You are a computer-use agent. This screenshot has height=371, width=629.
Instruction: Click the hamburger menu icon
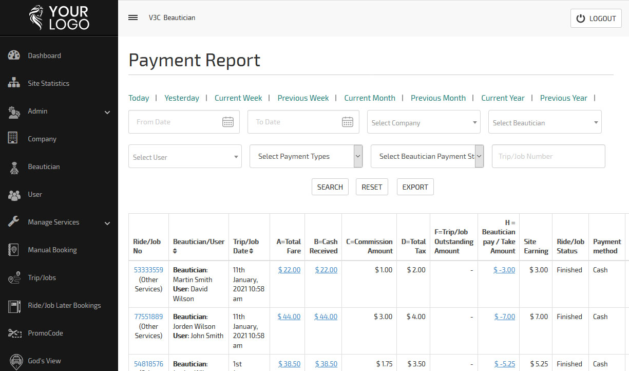133,17
